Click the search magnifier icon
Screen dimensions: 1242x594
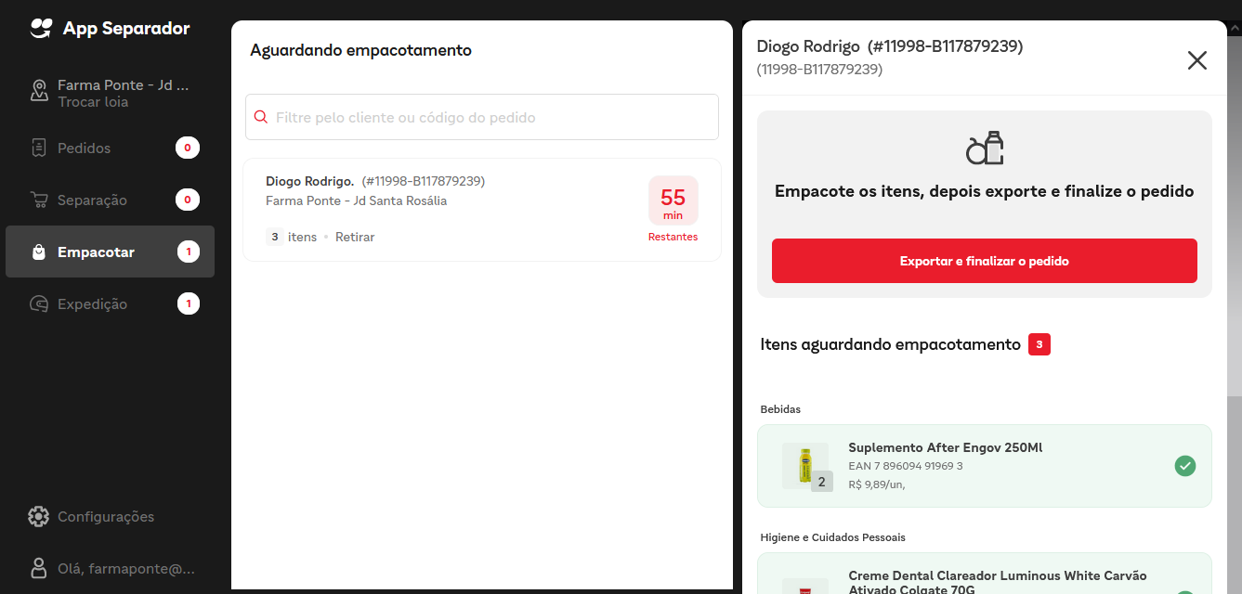click(261, 118)
